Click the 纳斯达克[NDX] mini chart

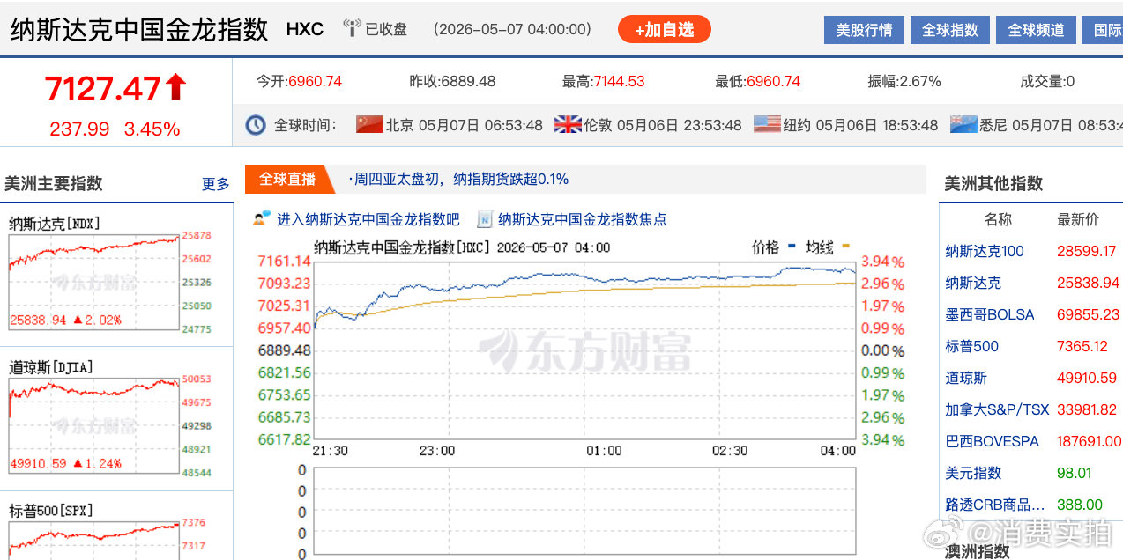[94, 284]
